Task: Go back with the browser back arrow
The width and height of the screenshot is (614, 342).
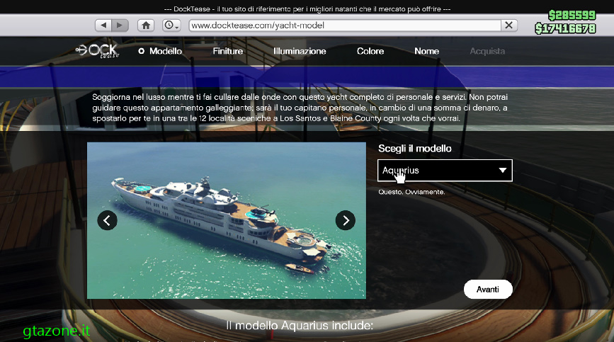Action: click(103, 25)
